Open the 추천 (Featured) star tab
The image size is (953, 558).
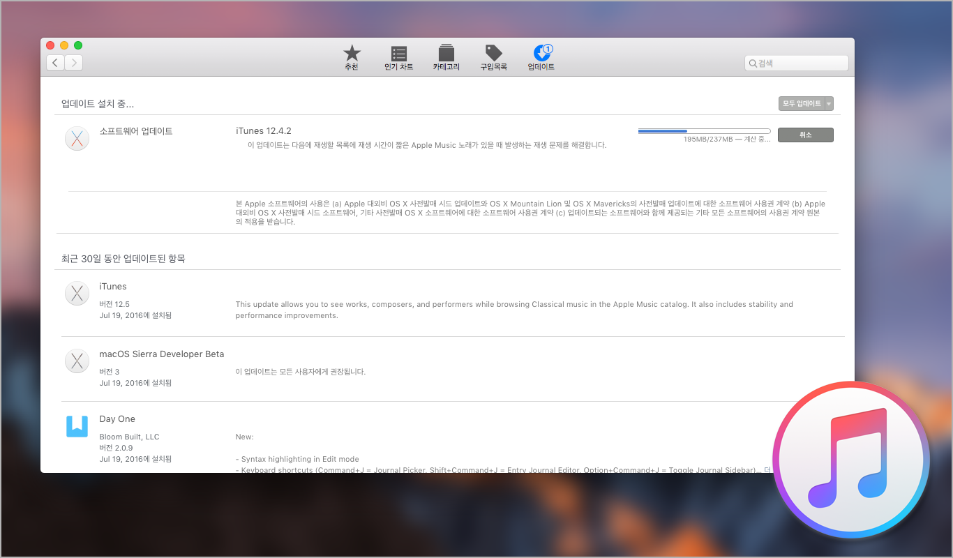tap(352, 58)
